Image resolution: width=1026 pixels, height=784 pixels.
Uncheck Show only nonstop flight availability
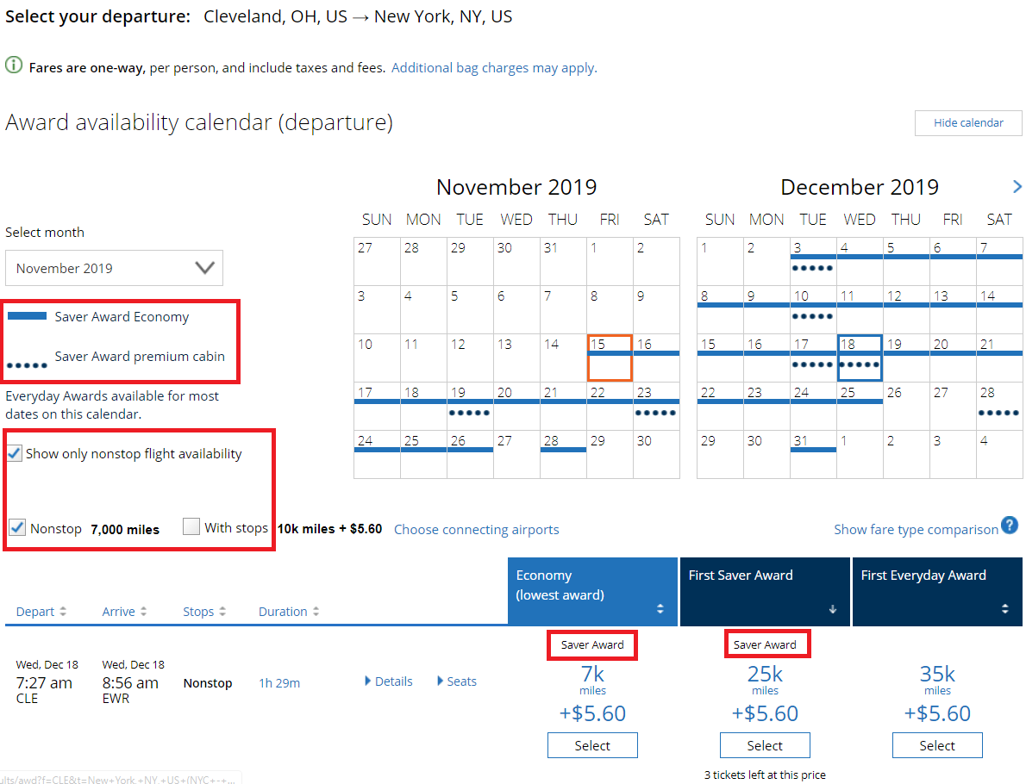click(16, 453)
